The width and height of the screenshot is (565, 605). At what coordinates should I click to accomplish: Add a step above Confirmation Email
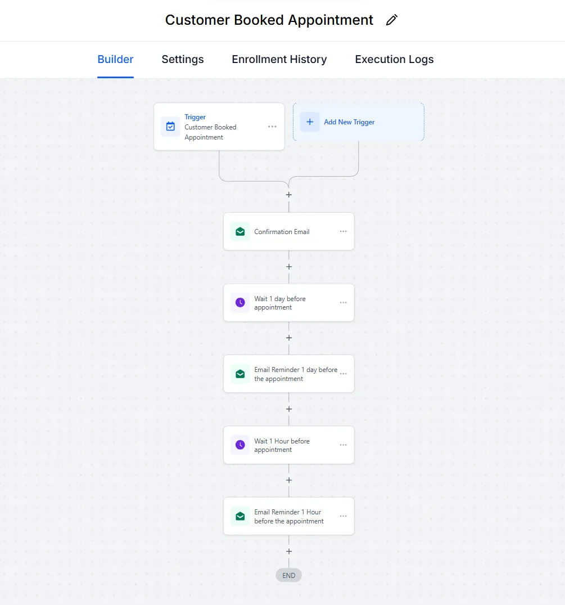(x=288, y=195)
